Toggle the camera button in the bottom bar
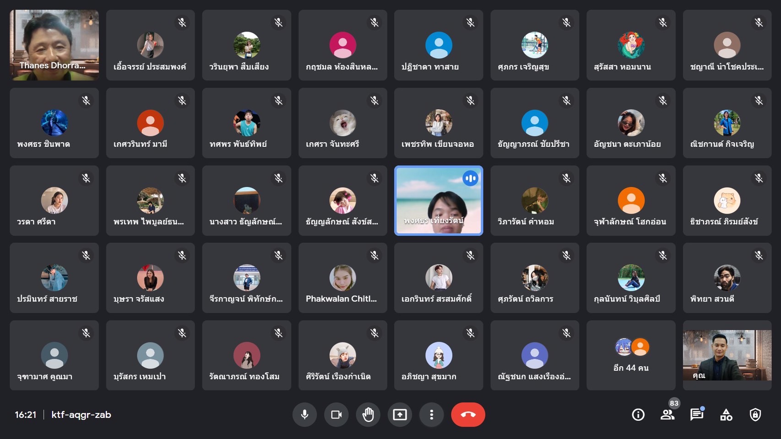Screen dimensions: 781x439 click(x=336, y=415)
